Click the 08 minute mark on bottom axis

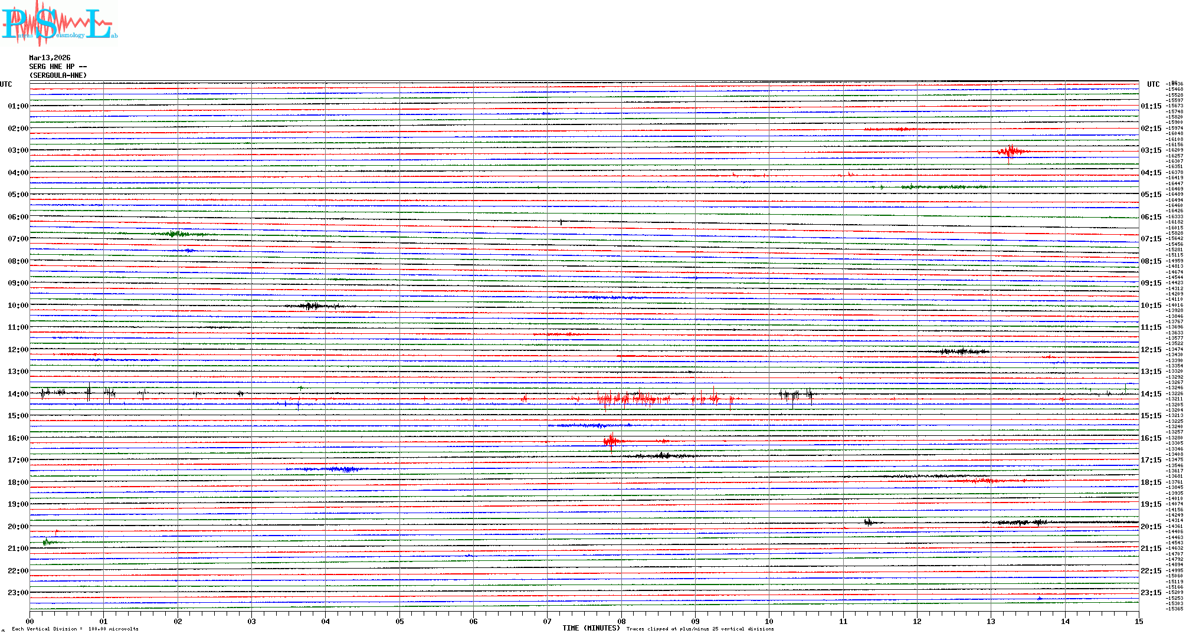click(x=621, y=621)
